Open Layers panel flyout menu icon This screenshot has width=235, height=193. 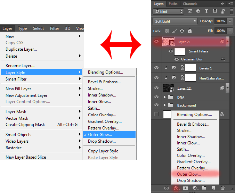coord(231,4)
